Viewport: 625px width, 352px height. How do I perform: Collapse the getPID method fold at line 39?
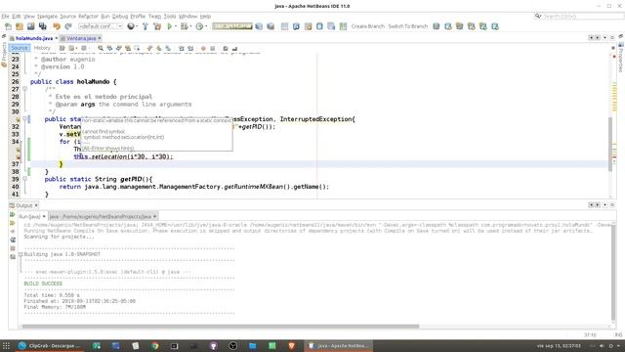[x=24, y=179]
